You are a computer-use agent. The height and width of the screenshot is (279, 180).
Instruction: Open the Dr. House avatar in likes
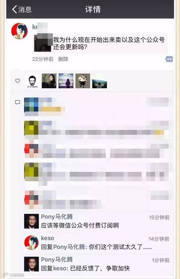pyautogui.click(x=32, y=81)
